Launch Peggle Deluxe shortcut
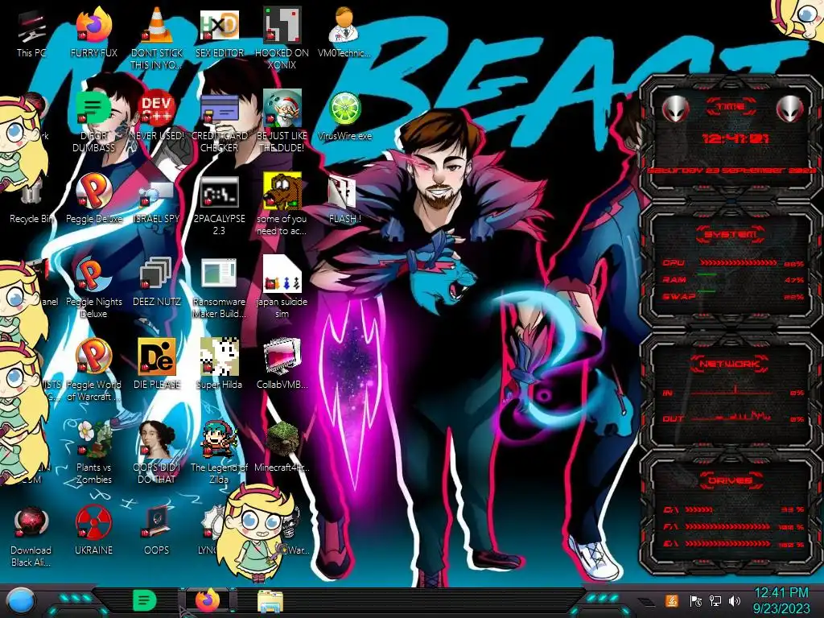824x618 pixels. tap(93, 191)
